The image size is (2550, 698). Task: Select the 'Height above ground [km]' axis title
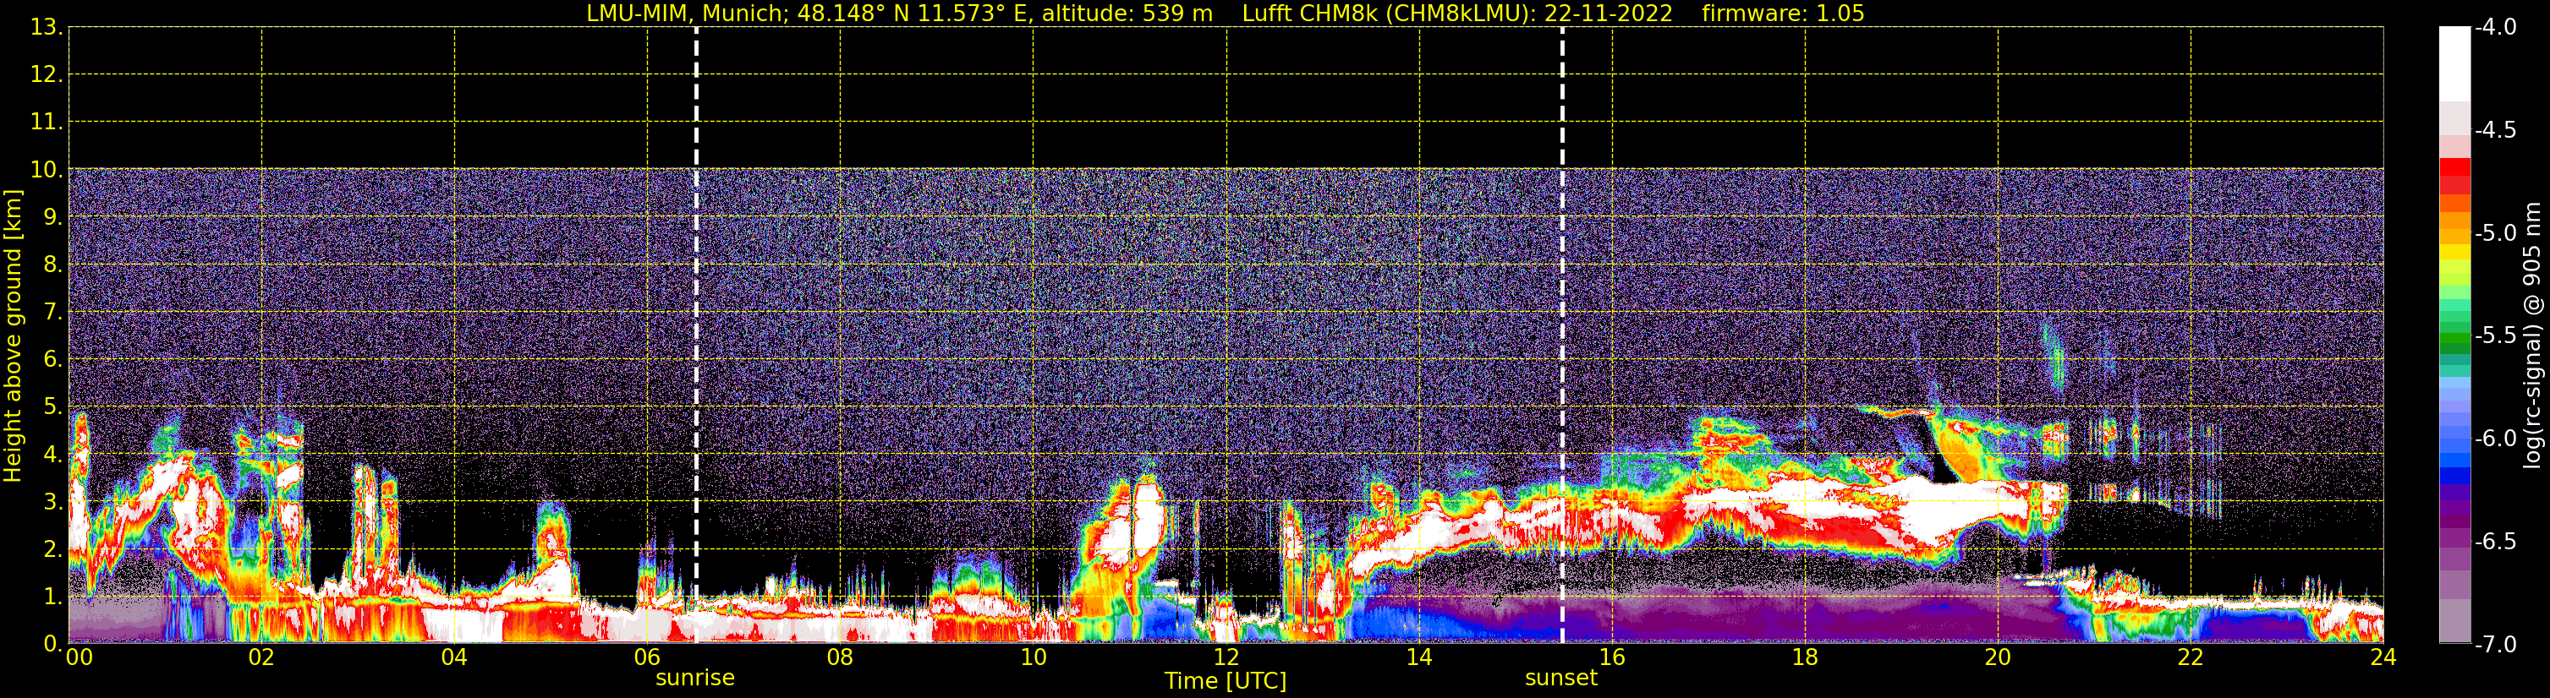pyautogui.click(x=13, y=336)
